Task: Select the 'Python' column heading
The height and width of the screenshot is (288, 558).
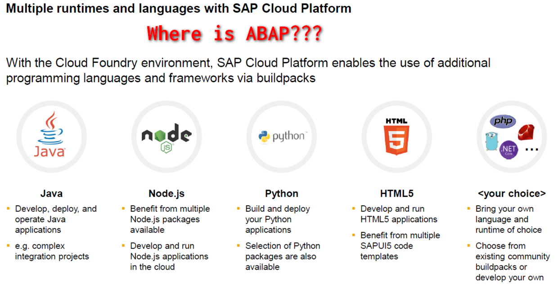Action: pyautogui.click(x=282, y=194)
